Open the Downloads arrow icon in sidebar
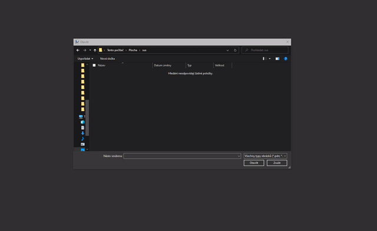This screenshot has height=231, width=377. [x=82, y=133]
